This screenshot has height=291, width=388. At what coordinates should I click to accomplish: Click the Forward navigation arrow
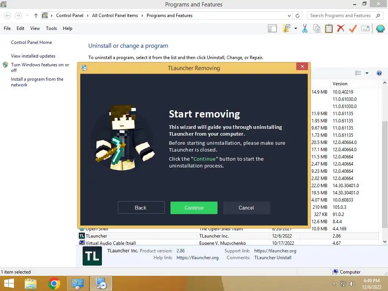coord(18,16)
